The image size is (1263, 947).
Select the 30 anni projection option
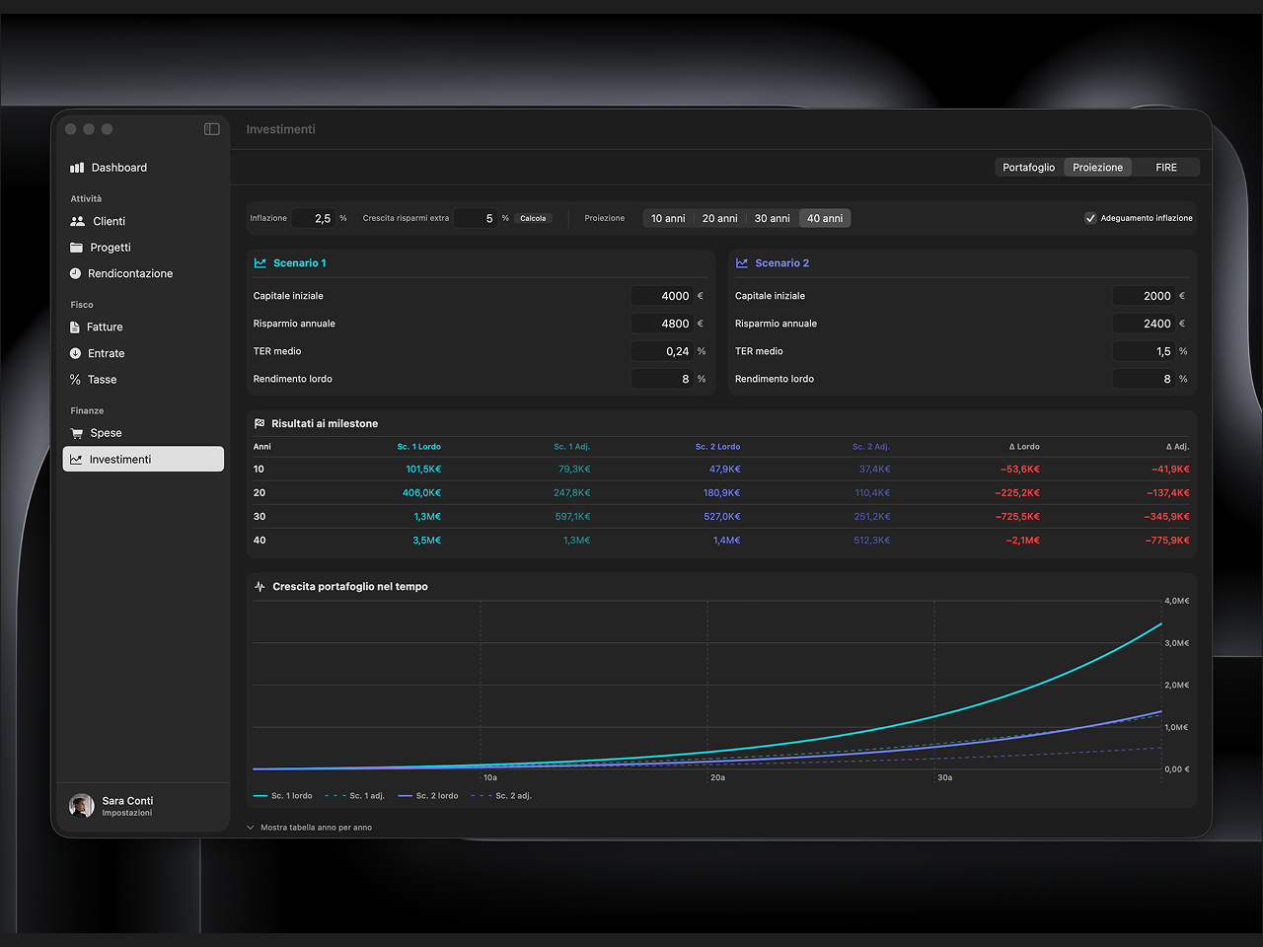pyautogui.click(x=773, y=218)
